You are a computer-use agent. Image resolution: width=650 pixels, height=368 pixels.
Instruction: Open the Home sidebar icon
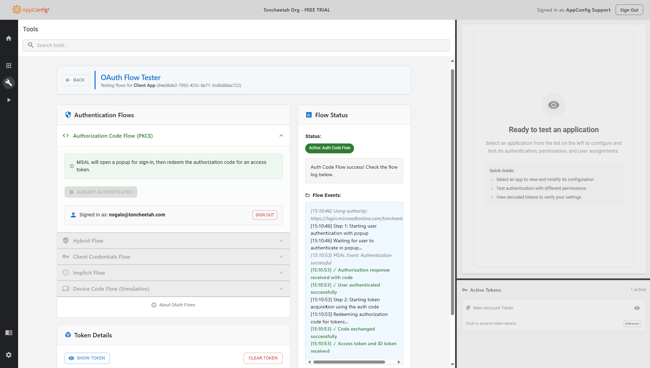coord(9,39)
